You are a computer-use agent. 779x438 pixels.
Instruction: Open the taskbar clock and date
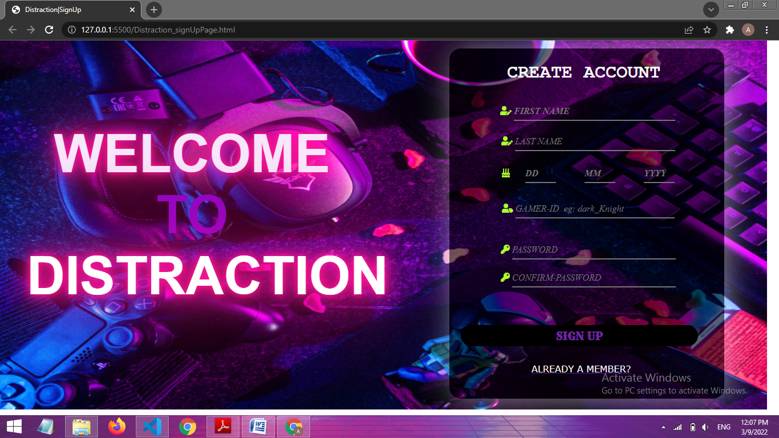tap(754, 427)
